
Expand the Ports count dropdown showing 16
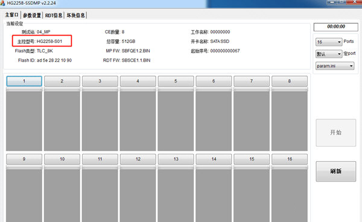click(329, 42)
